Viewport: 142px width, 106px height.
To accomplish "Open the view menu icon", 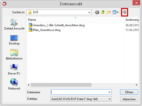I will (116, 12).
